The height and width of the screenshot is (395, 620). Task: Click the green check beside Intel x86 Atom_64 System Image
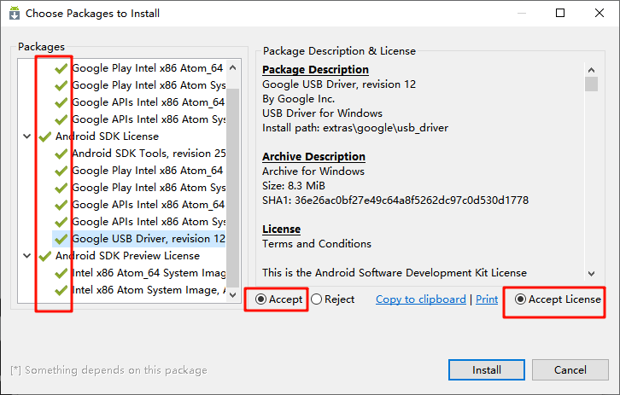(61, 273)
